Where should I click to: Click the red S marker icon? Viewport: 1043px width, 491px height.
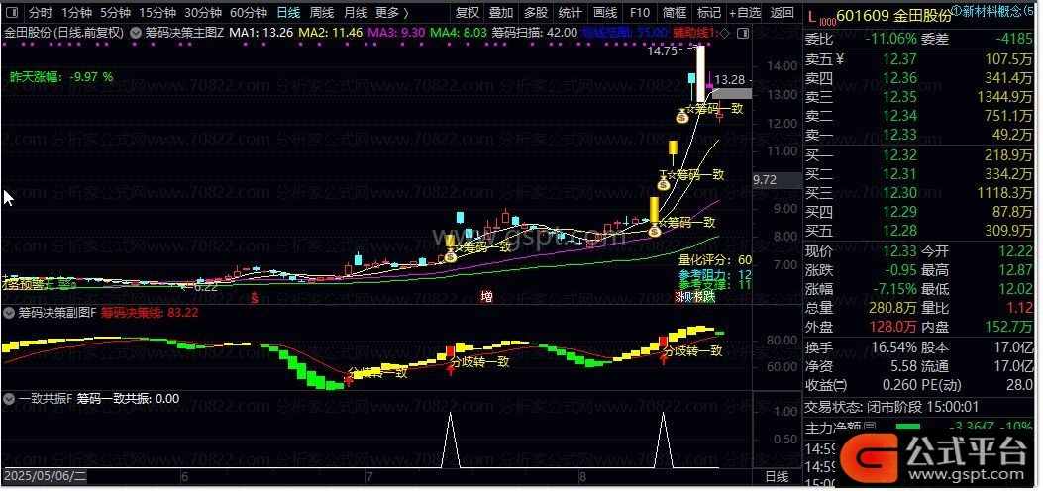255,298
